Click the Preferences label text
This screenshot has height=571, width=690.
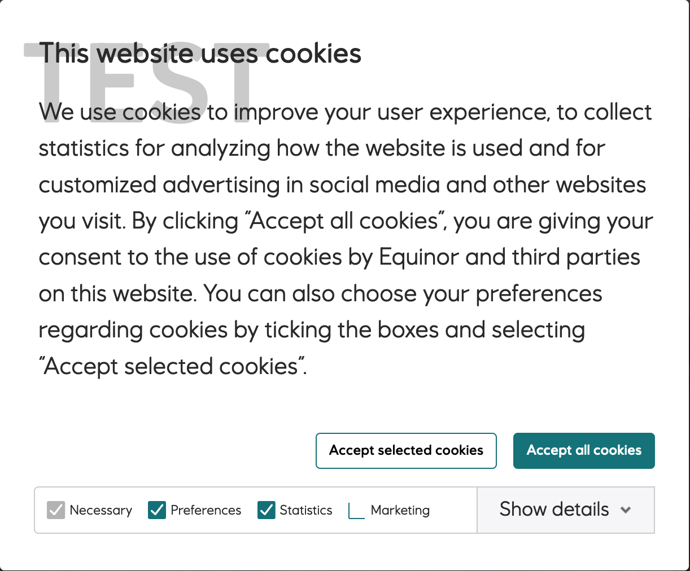pos(206,510)
